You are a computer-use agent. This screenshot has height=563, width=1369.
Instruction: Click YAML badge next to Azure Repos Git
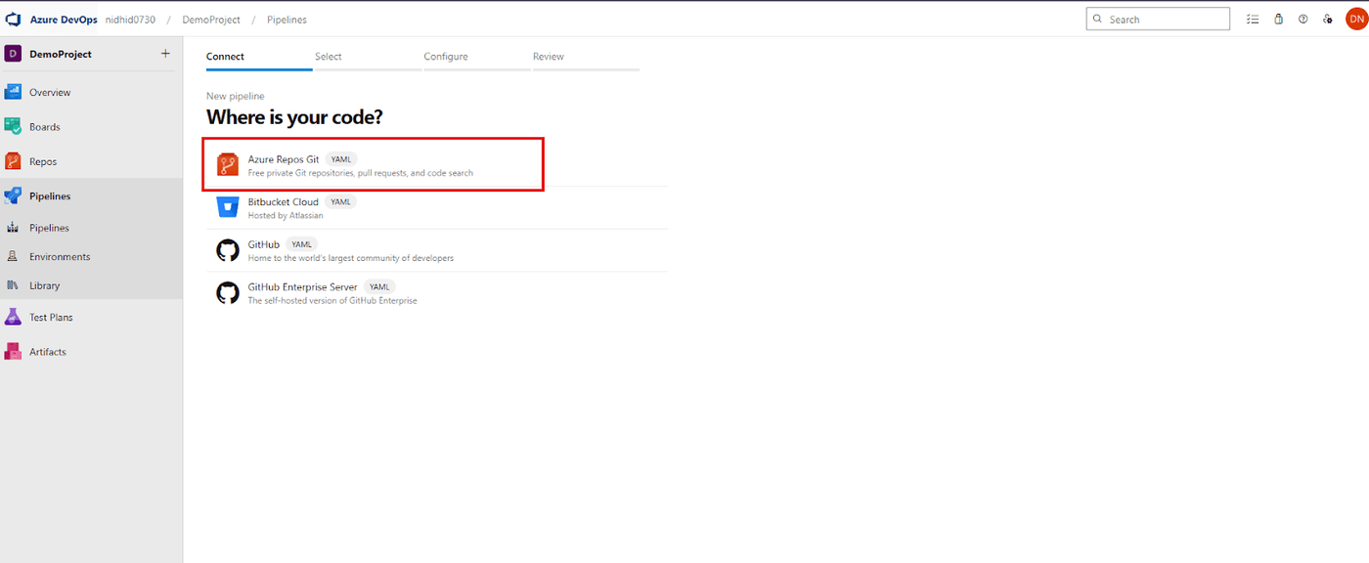click(340, 159)
